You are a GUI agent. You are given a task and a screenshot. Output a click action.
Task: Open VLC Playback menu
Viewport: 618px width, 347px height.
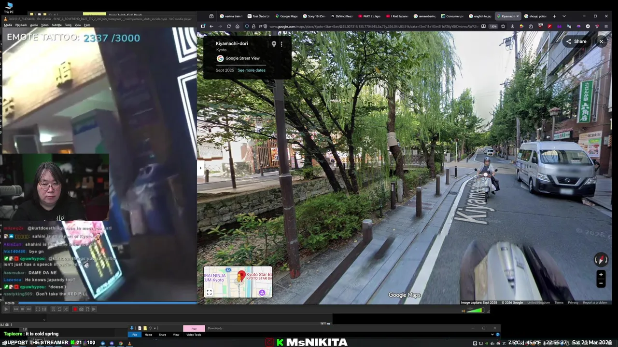21,25
